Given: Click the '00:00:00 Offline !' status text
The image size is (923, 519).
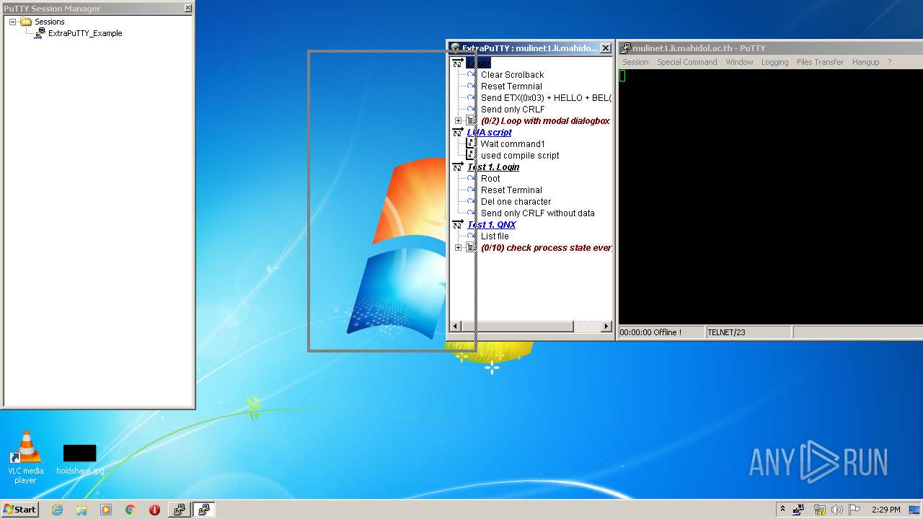Looking at the screenshot, I should [x=650, y=332].
